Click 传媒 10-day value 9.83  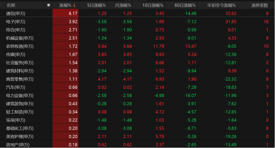point(160,55)
